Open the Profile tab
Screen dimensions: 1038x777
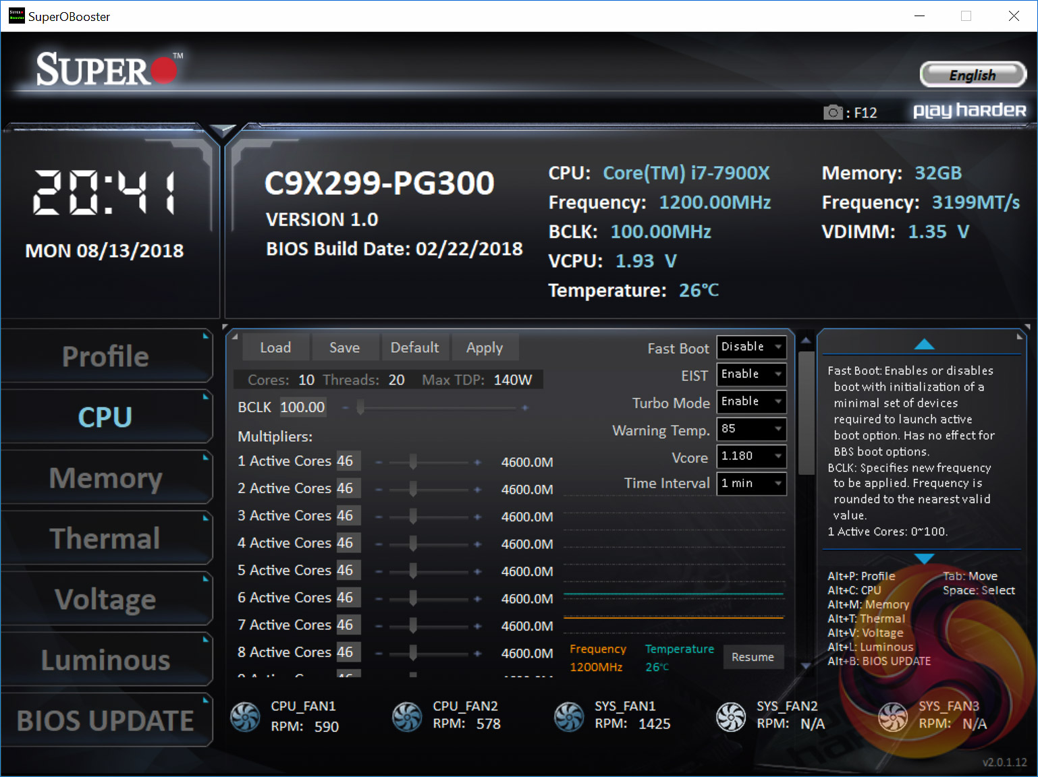(106, 357)
